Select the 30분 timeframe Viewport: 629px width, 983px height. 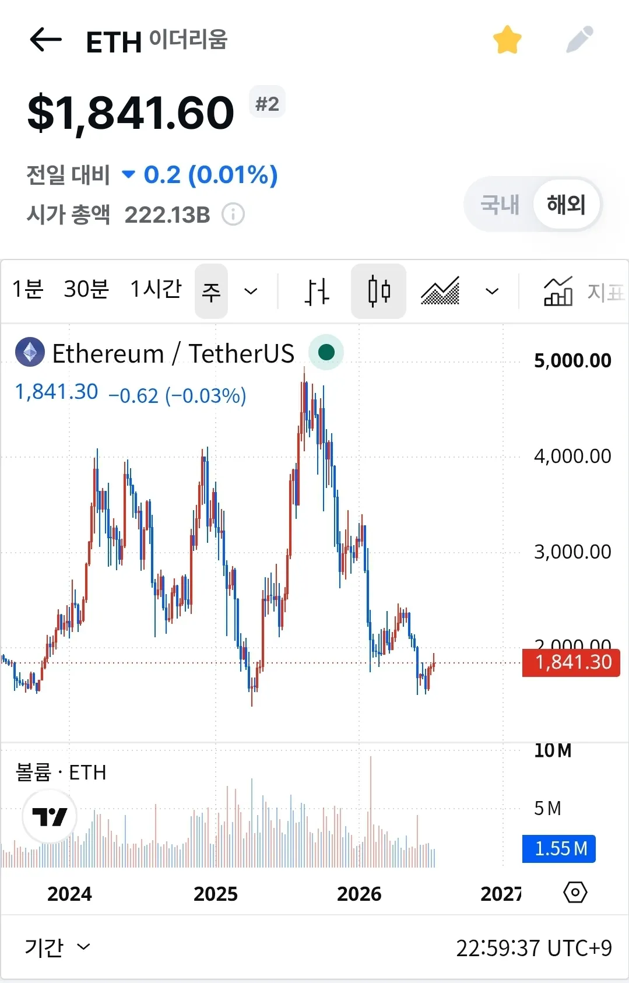click(x=86, y=289)
